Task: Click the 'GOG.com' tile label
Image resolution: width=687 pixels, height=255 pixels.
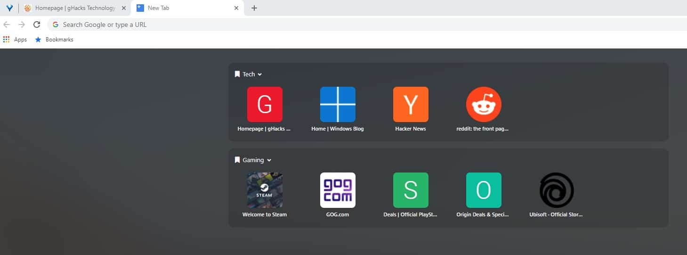Action: point(338,214)
